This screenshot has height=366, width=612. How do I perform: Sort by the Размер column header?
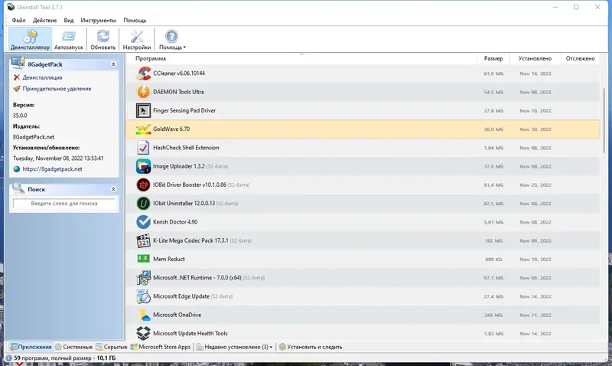pyautogui.click(x=493, y=59)
